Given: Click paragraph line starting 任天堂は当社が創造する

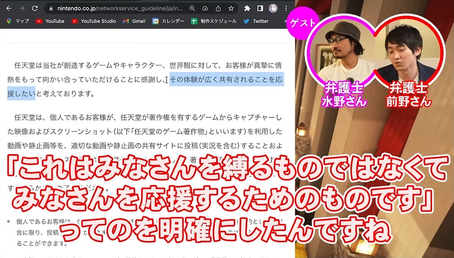Looking at the screenshot, I should coord(148,65).
